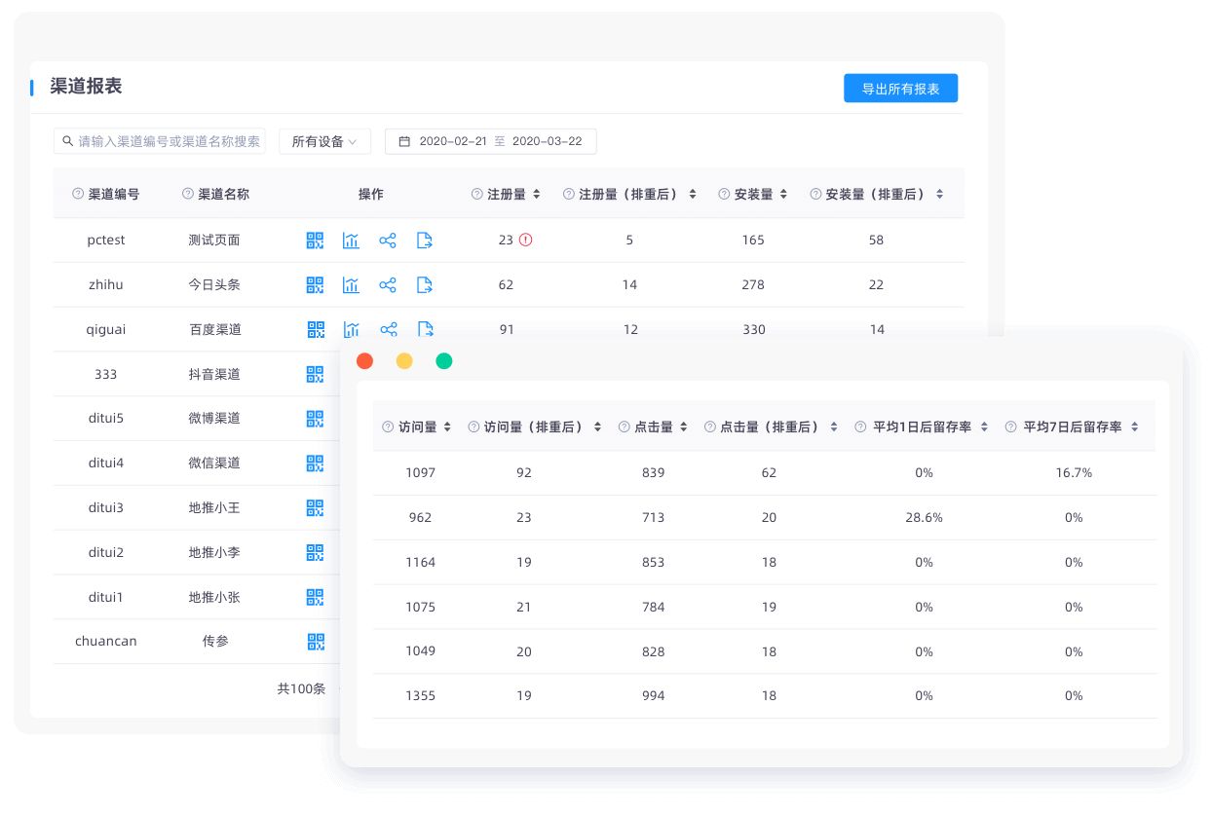Sort by 访问量（排重后） column arrows
This screenshot has width=1212, height=816.
(597, 427)
